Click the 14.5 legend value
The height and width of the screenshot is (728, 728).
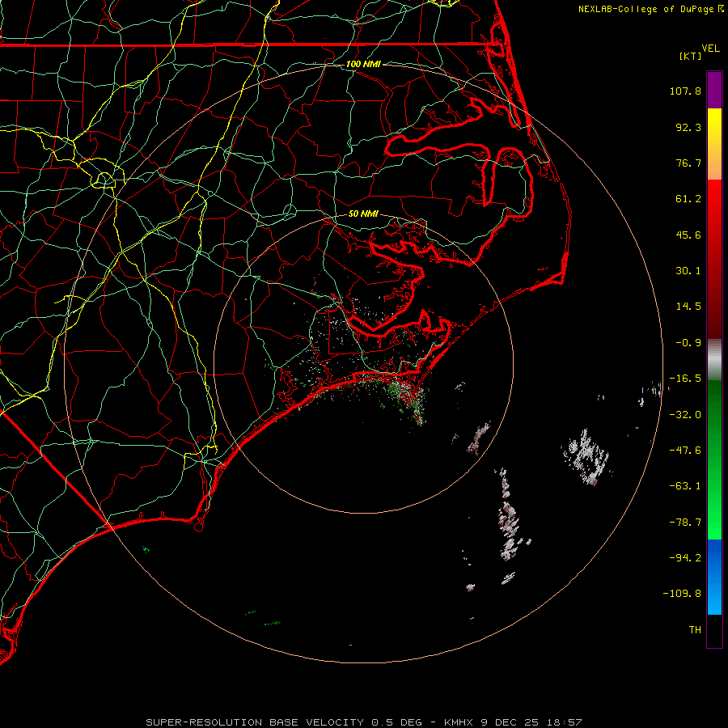(688, 307)
